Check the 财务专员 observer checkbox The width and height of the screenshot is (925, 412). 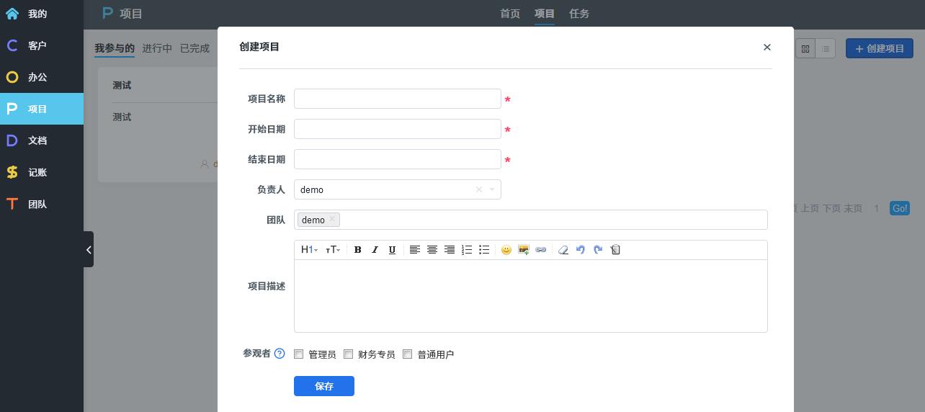tap(349, 354)
